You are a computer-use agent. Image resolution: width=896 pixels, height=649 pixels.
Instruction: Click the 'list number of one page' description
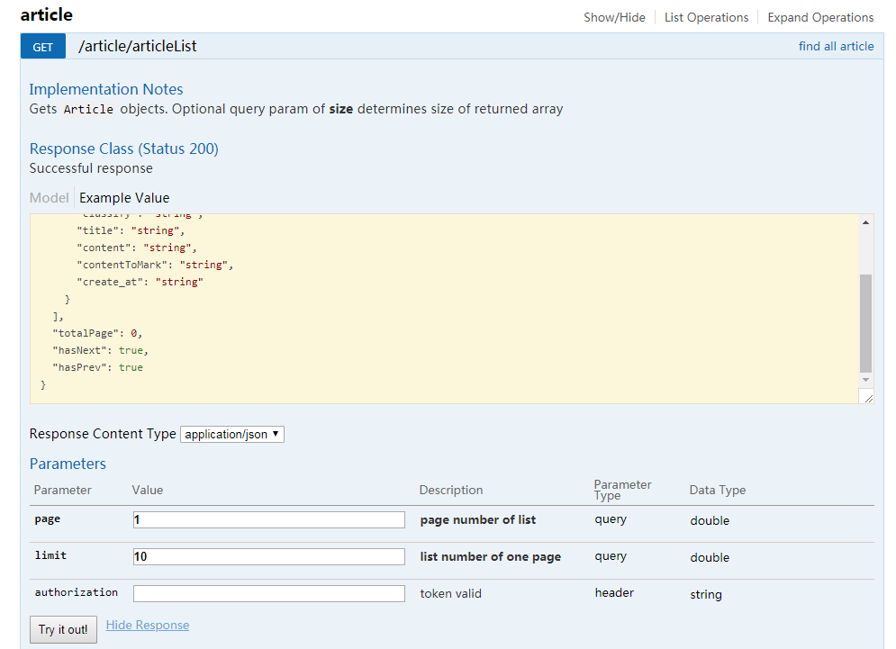click(x=490, y=557)
